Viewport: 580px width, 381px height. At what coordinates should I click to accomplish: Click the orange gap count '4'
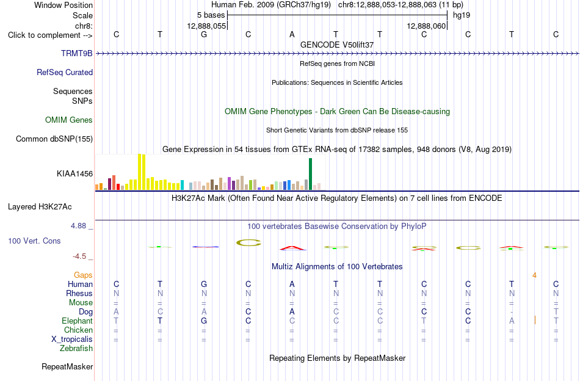click(x=534, y=275)
